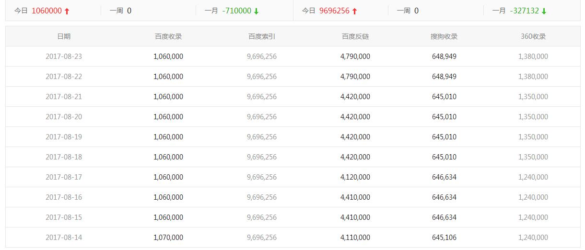Select the date cell 2017-08-15
Viewport: 585px width, 250px height.
tap(64, 217)
